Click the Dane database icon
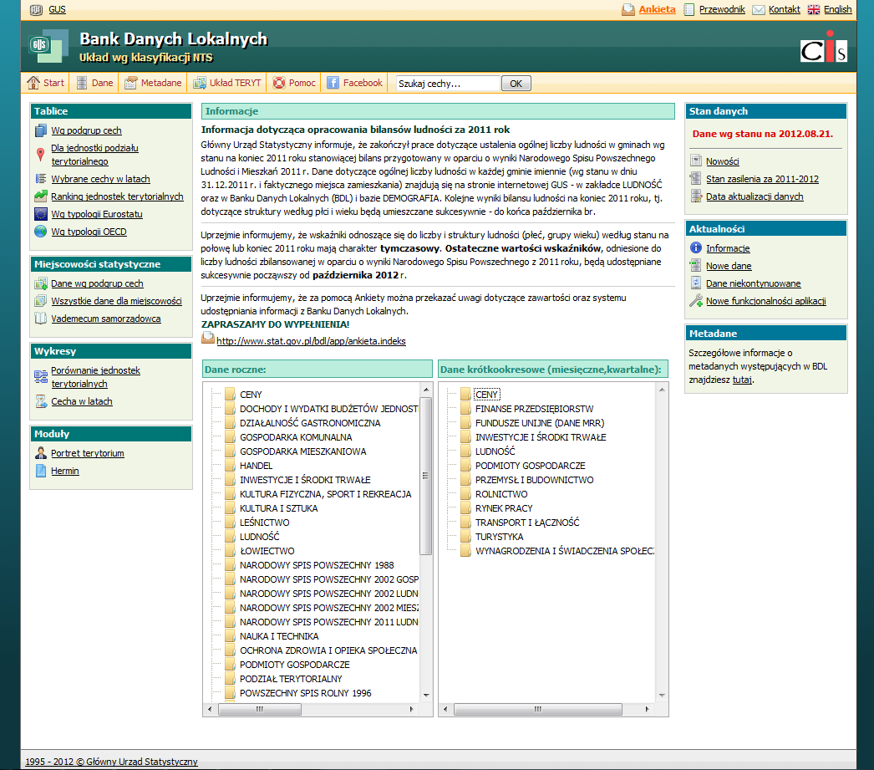 pos(82,83)
